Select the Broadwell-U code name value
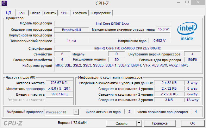The image size is (206, 128). click(x=72, y=30)
